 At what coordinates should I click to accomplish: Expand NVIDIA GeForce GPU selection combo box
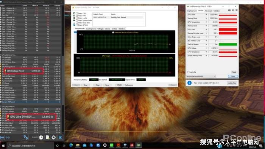(x=201, y=76)
